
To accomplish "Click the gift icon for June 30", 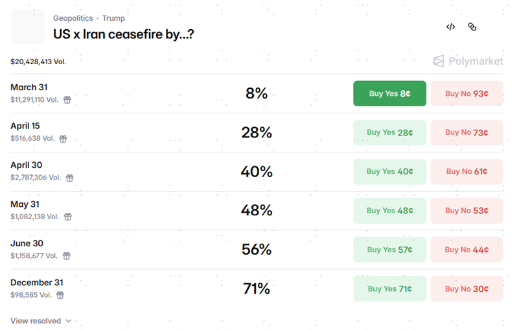I will [67, 256].
